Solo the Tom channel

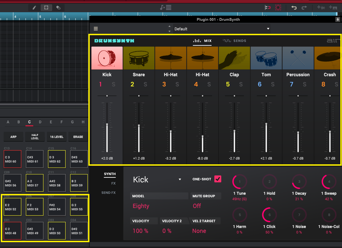(273, 85)
